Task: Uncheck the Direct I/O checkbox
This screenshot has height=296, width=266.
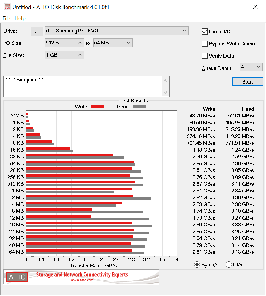Action: pyautogui.click(x=205, y=31)
